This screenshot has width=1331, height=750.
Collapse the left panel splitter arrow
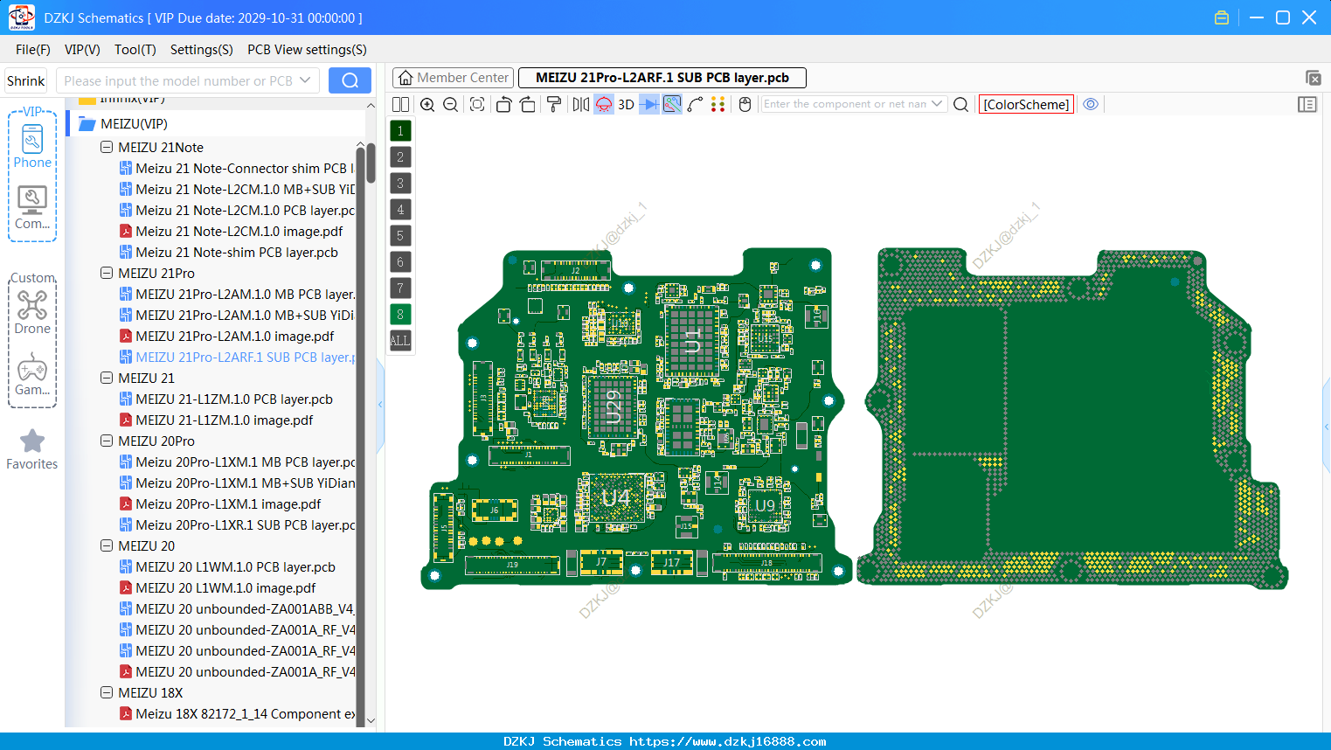380,405
